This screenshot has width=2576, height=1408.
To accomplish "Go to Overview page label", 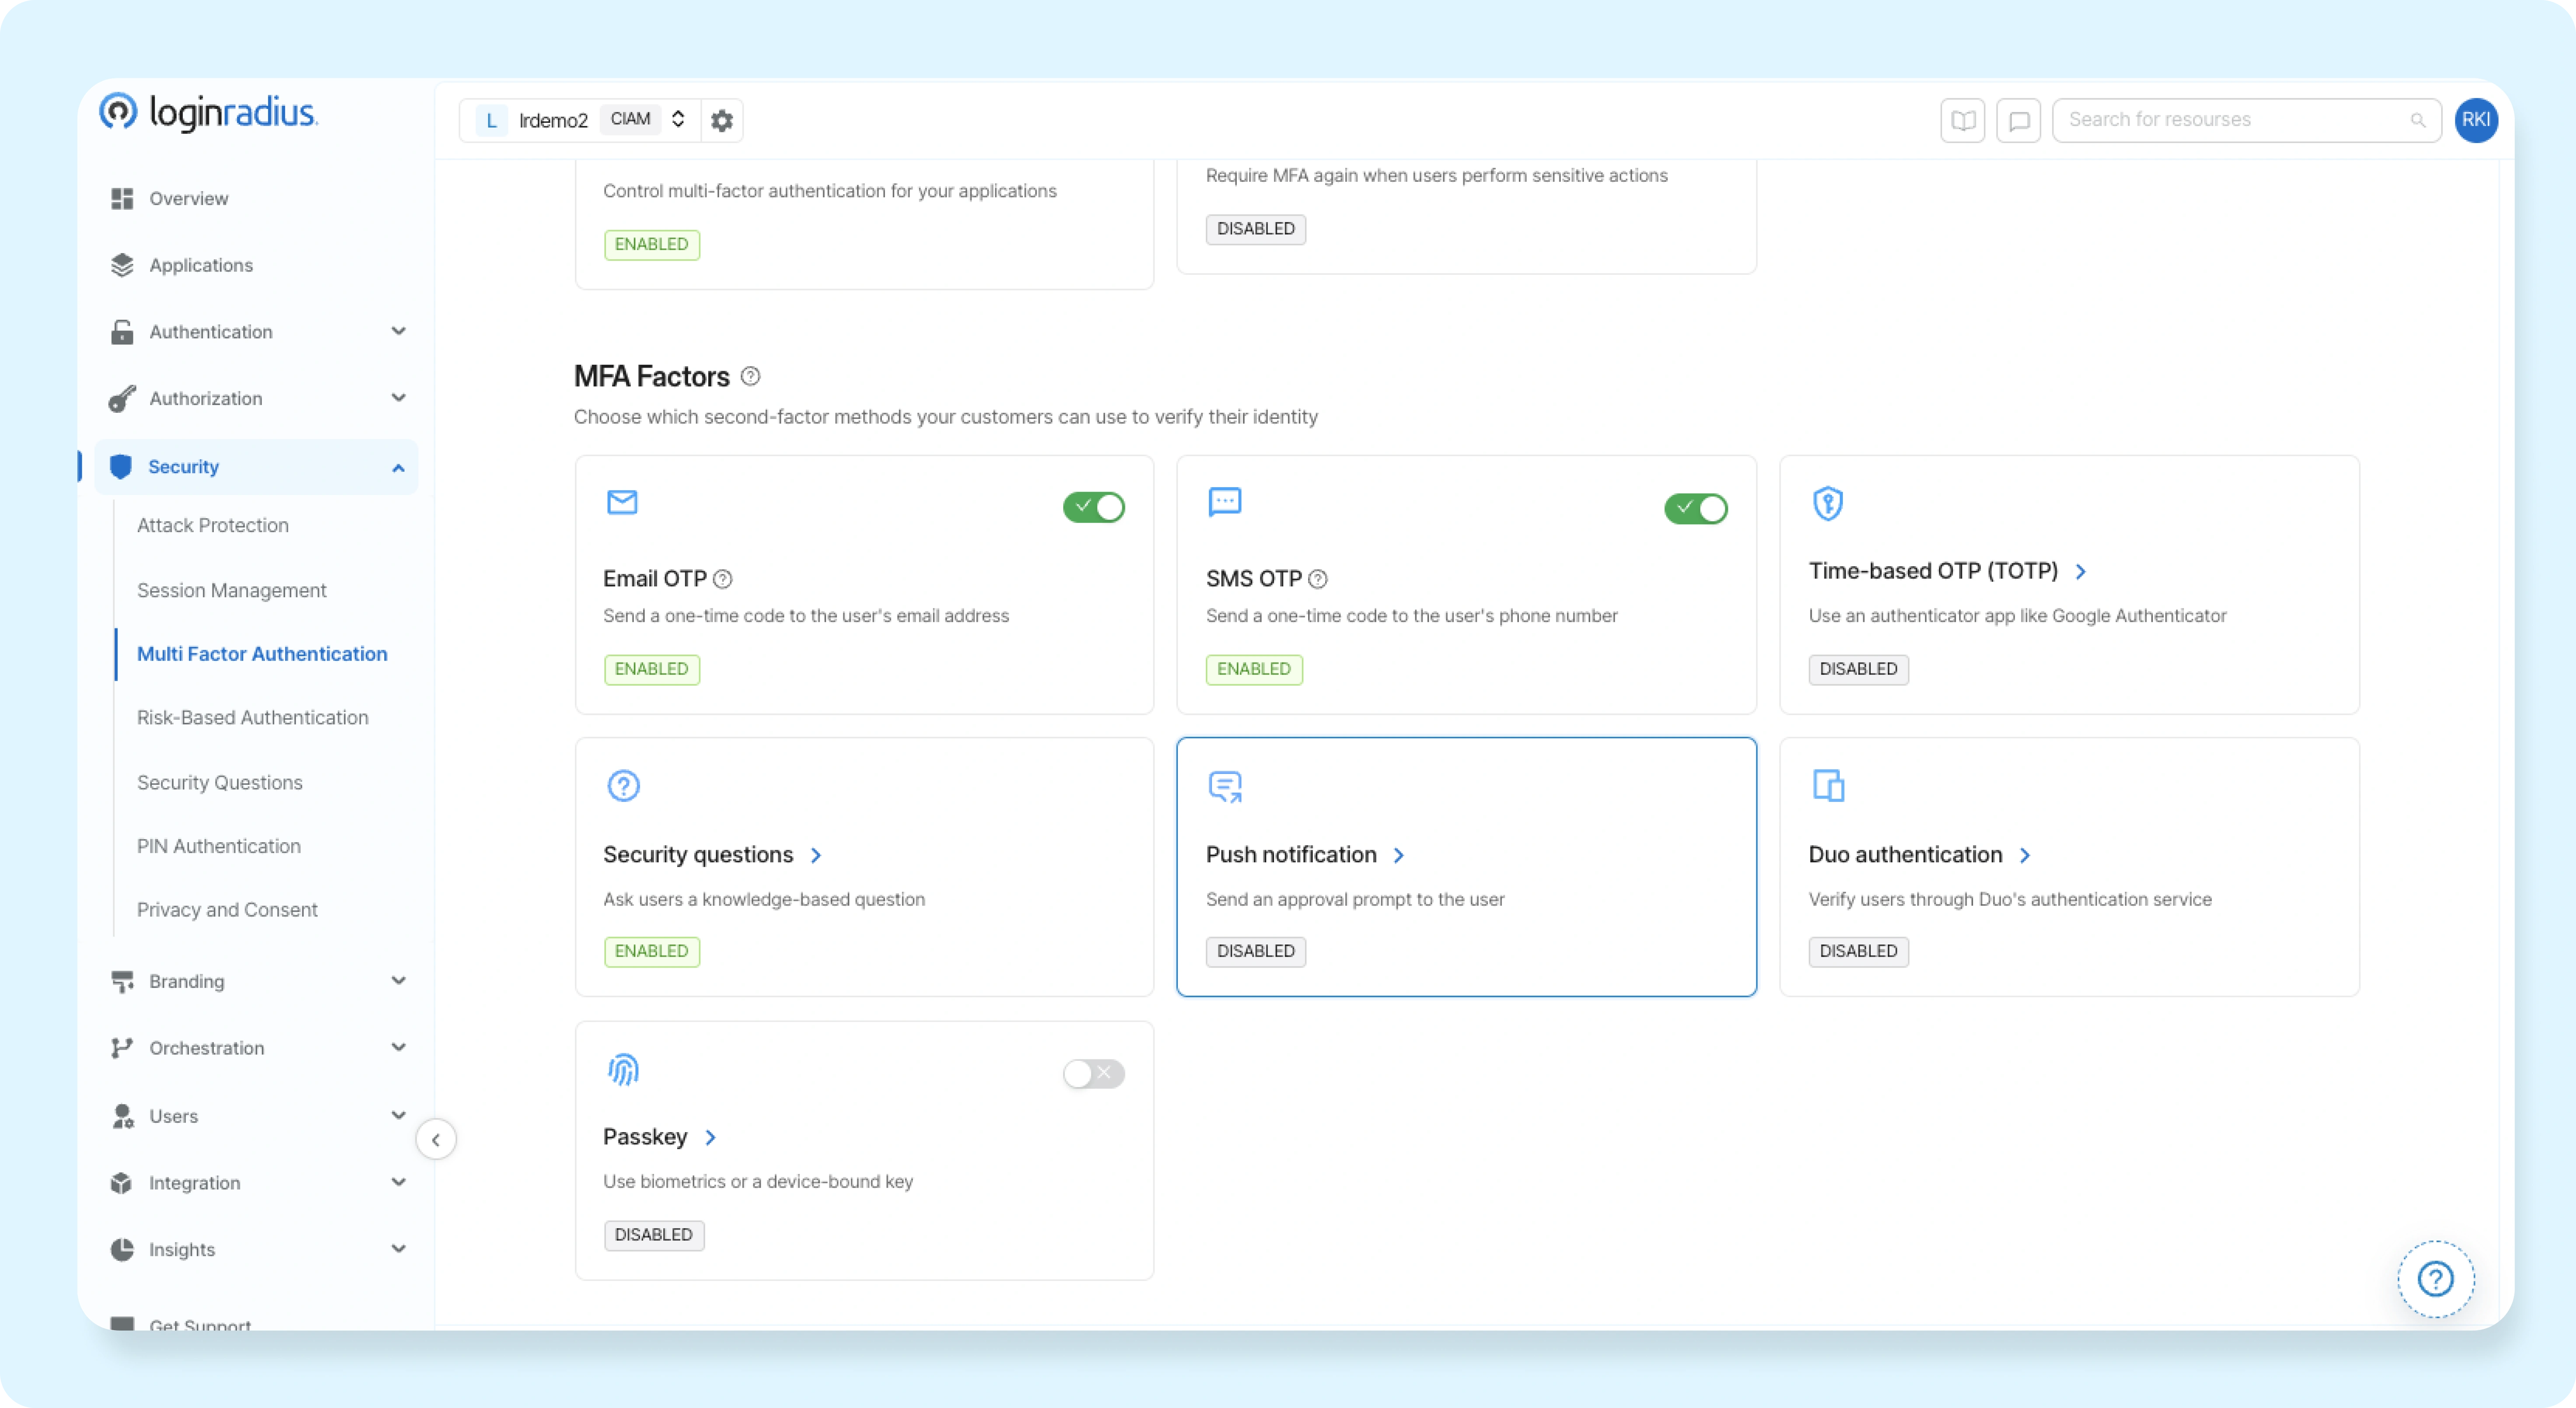I will [189, 198].
